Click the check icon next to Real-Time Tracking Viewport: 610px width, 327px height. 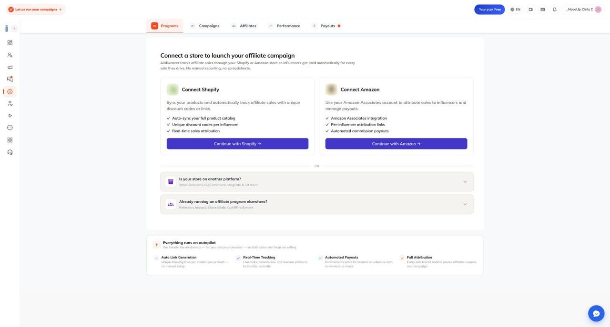pos(238,258)
